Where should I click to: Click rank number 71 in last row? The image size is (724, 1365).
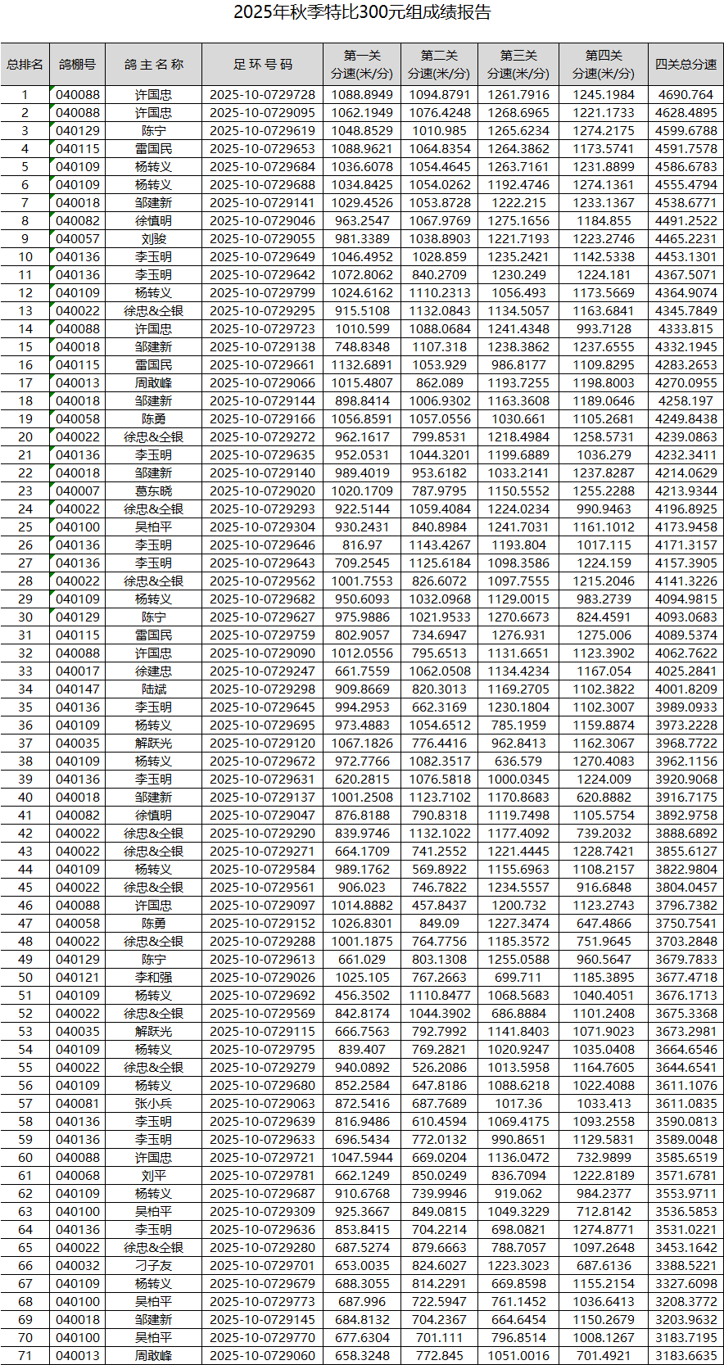click(x=25, y=1356)
